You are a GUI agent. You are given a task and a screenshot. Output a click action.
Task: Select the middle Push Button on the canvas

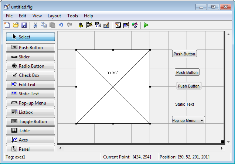point(187,72)
